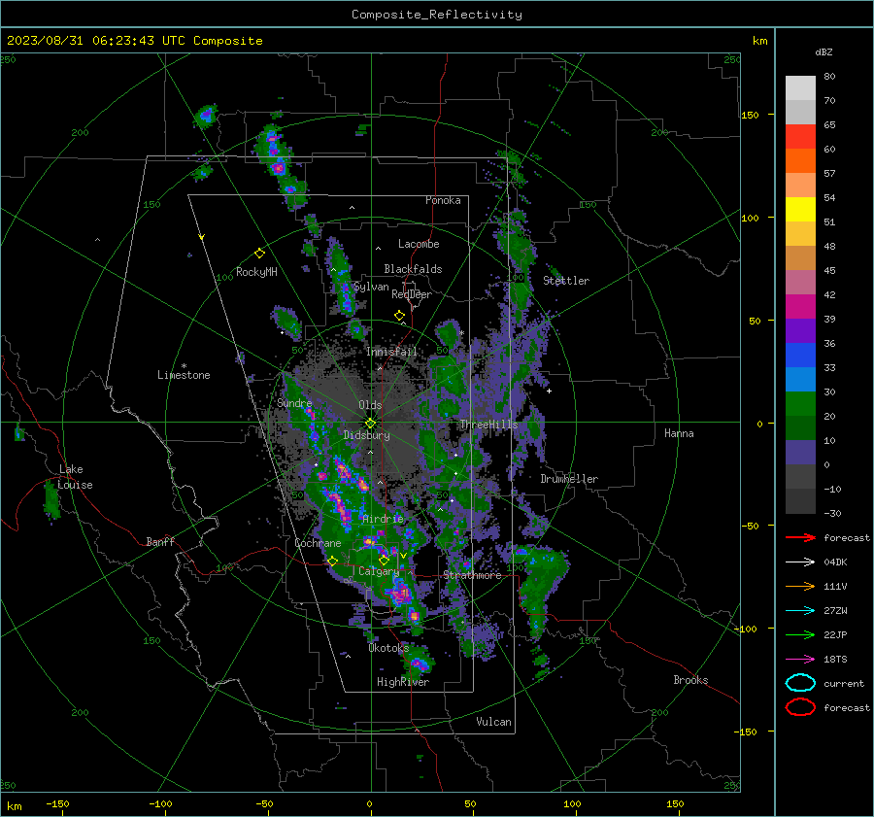This screenshot has width=874, height=817.
Task: Click the white plus marker east of ThreeHills
Action: pyautogui.click(x=549, y=391)
